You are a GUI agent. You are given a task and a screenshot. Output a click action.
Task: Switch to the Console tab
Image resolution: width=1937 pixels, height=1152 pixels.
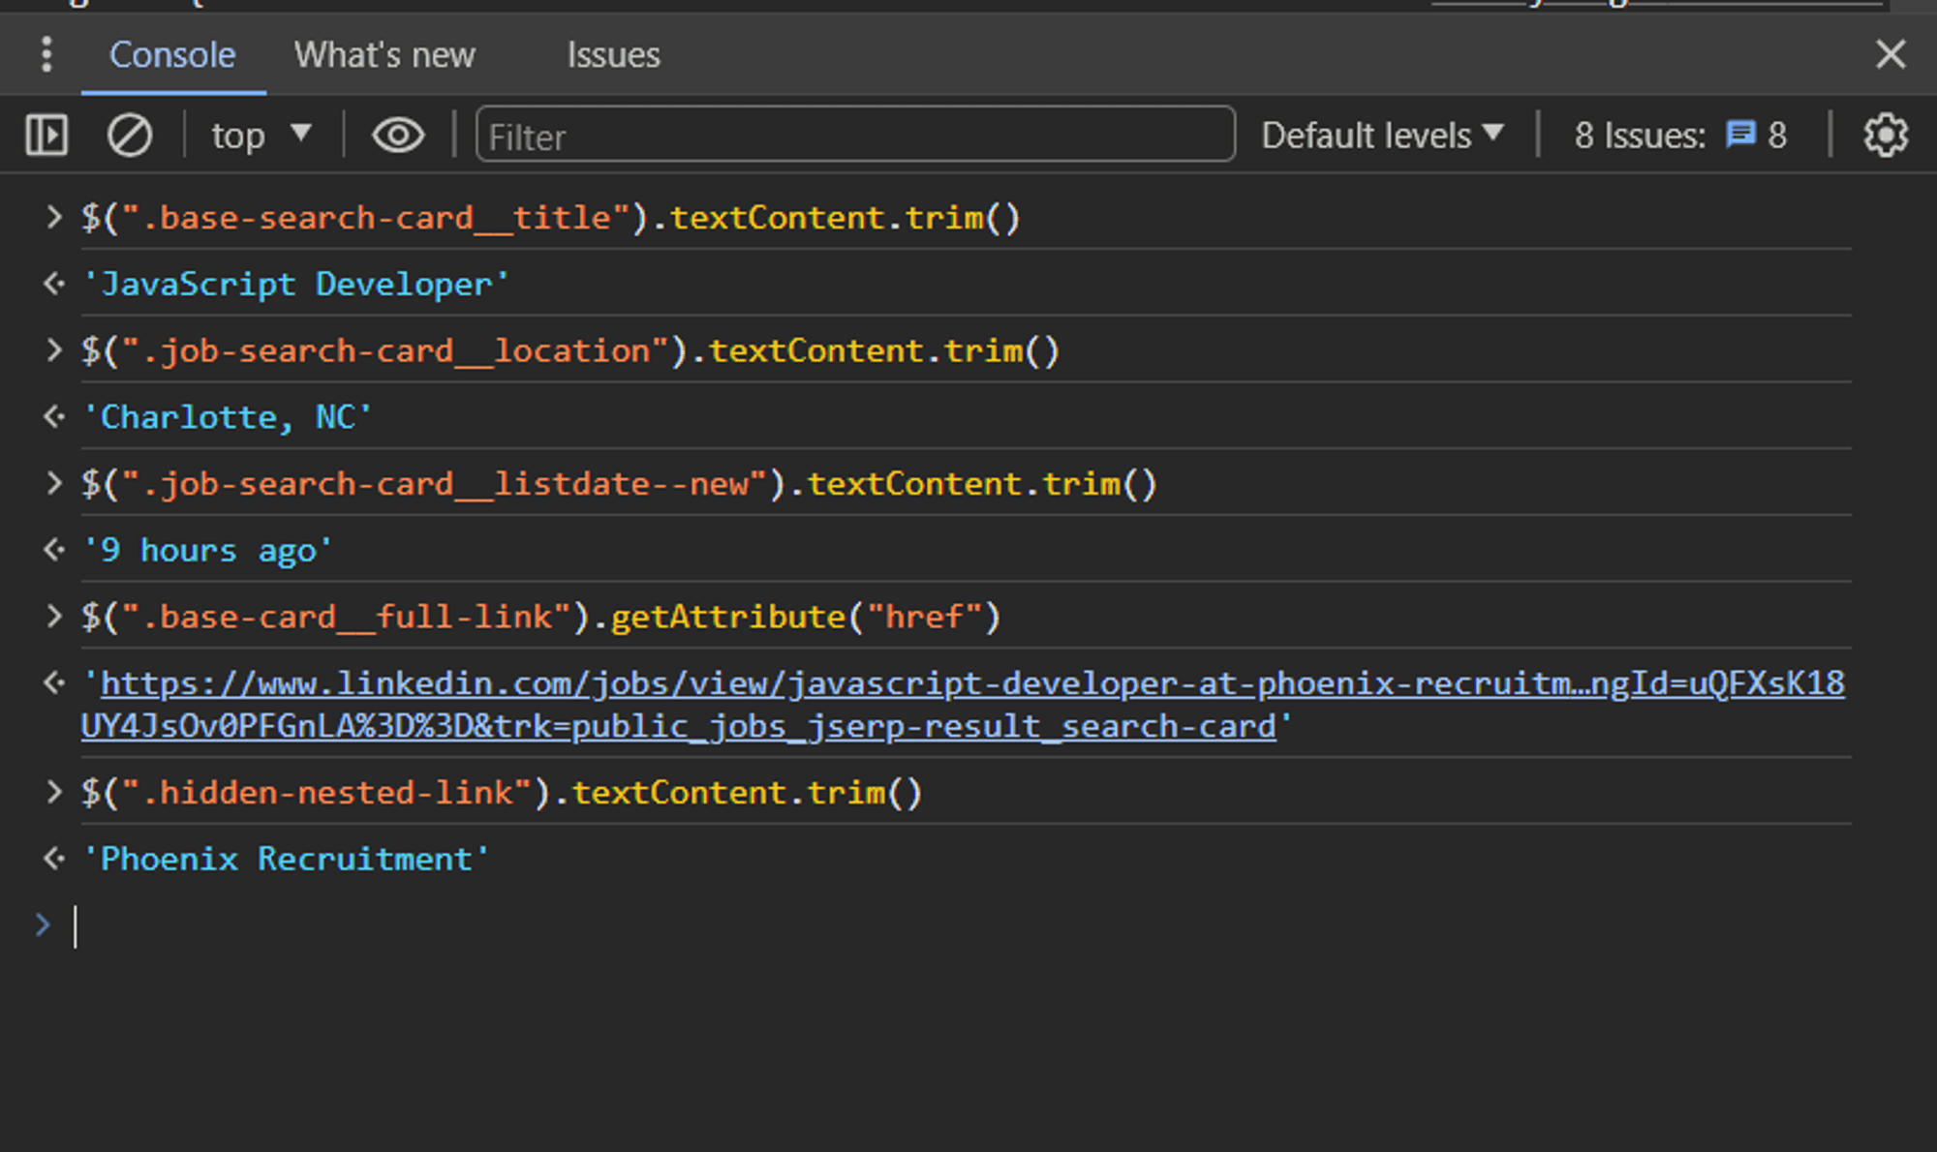(x=170, y=55)
